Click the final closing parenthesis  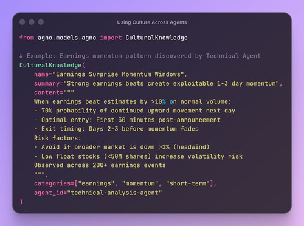pyautogui.click(x=21, y=202)
